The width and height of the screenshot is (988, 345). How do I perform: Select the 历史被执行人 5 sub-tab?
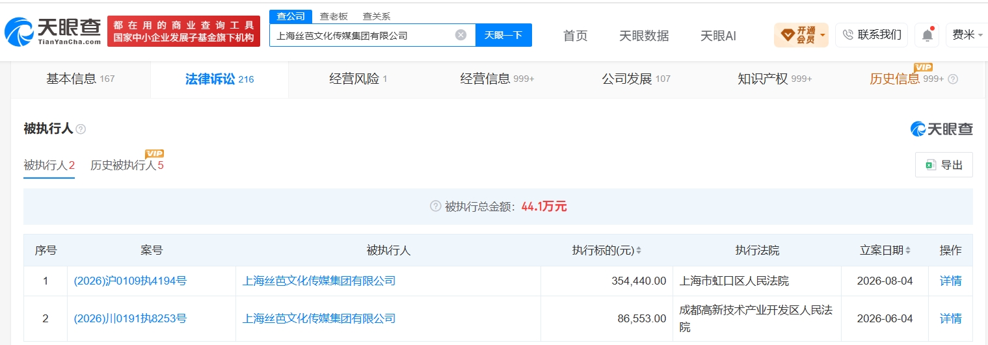pos(127,165)
